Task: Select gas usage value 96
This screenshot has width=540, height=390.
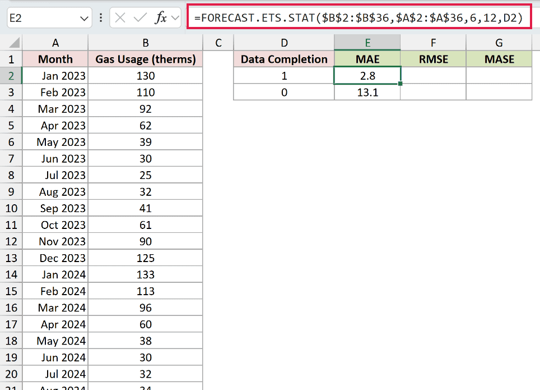Action: tap(145, 308)
